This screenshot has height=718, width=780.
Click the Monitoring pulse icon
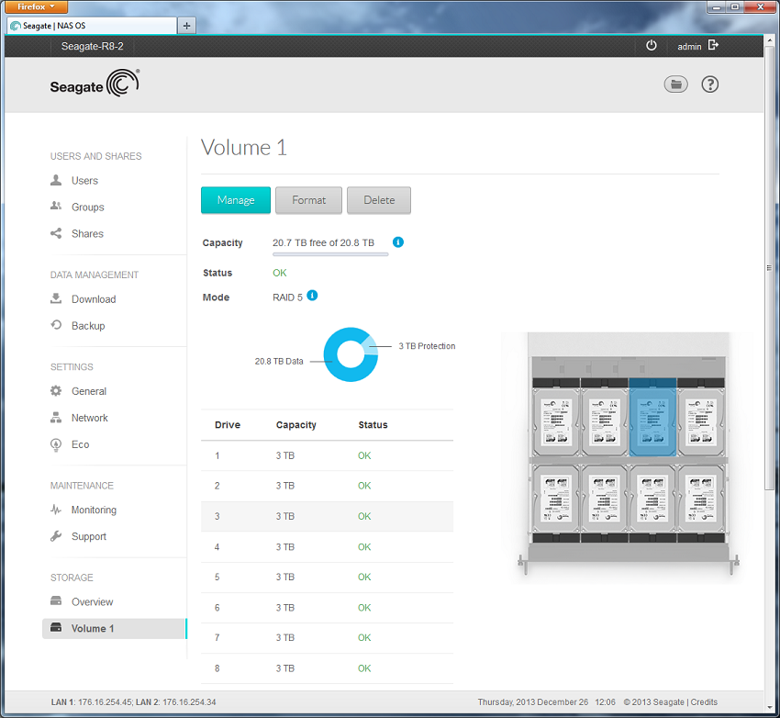point(56,510)
